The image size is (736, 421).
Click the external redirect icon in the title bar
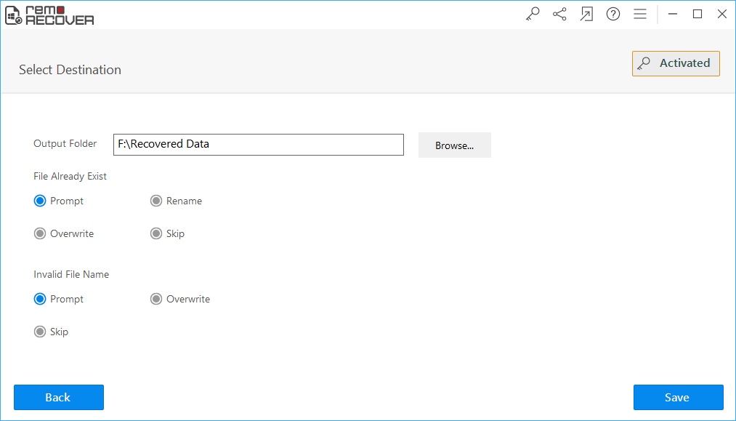[586, 14]
